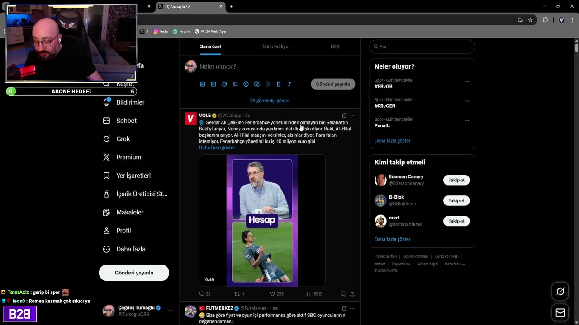Follow mert @komutanfener
The width and height of the screenshot is (579, 325).
tap(456, 221)
